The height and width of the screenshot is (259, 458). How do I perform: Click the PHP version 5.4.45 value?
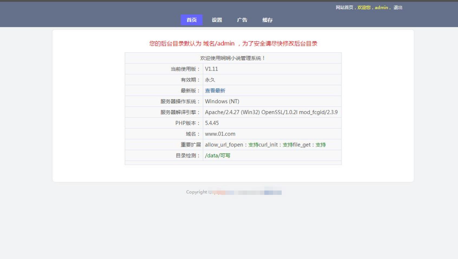pos(212,123)
